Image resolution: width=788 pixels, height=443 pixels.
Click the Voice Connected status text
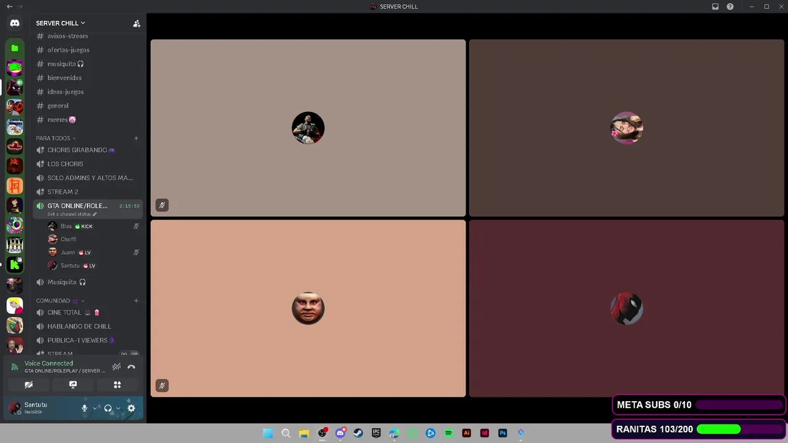click(49, 364)
